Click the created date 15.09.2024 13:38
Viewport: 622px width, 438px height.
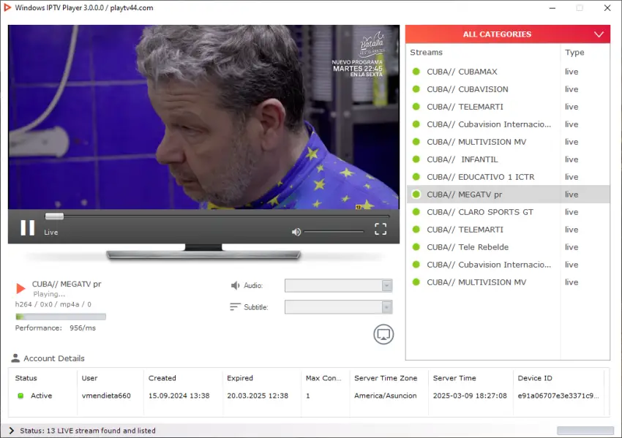tap(179, 396)
